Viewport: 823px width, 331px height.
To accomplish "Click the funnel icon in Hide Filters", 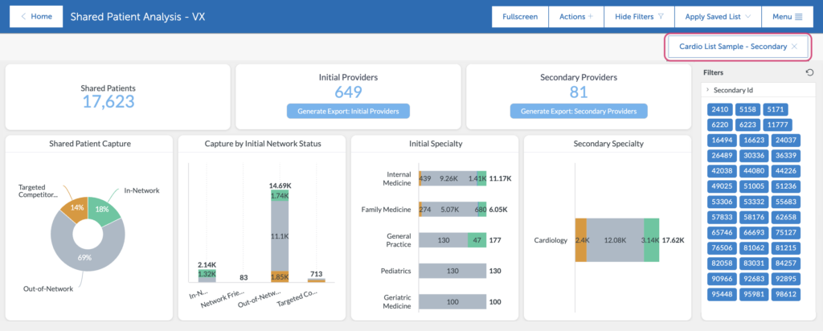I will [x=660, y=16].
